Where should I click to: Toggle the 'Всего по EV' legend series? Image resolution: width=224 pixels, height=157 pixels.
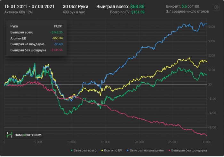pyautogui.click(x=112, y=150)
